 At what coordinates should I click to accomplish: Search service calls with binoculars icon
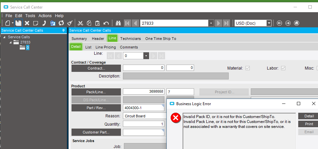click(x=118, y=23)
